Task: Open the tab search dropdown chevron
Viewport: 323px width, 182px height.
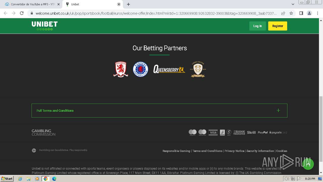Action: (x=293, y=4)
